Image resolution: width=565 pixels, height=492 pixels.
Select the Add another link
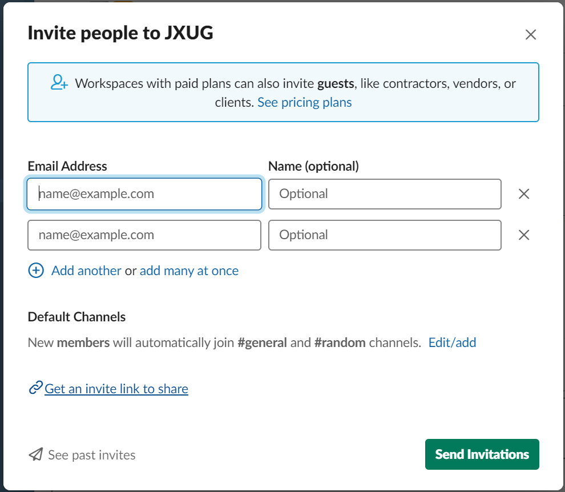pyautogui.click(x=86, y=271)
